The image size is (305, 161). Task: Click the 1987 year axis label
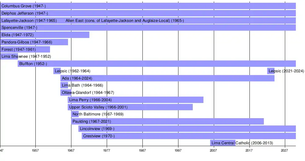pos(142,151)
